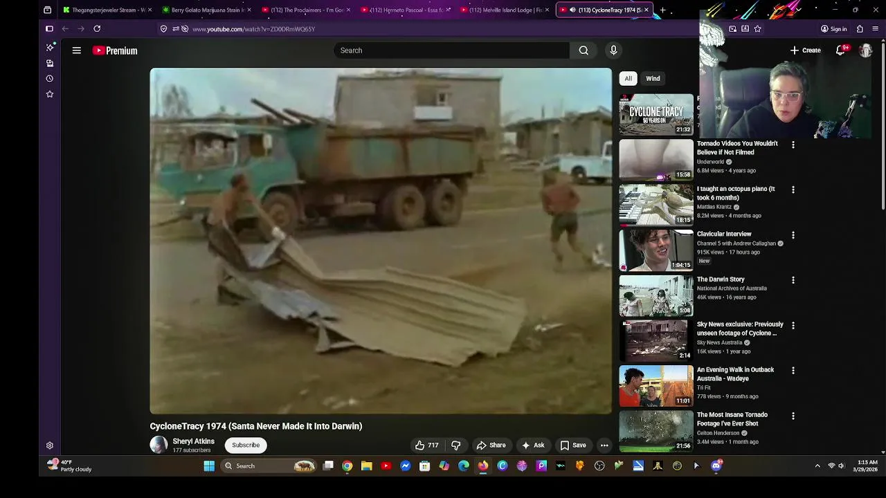Image resolution: width=886 pixels, height=498 pixels.
Task: Subscribe to Sheryl Atkins channel
Action: pos(246,445)
